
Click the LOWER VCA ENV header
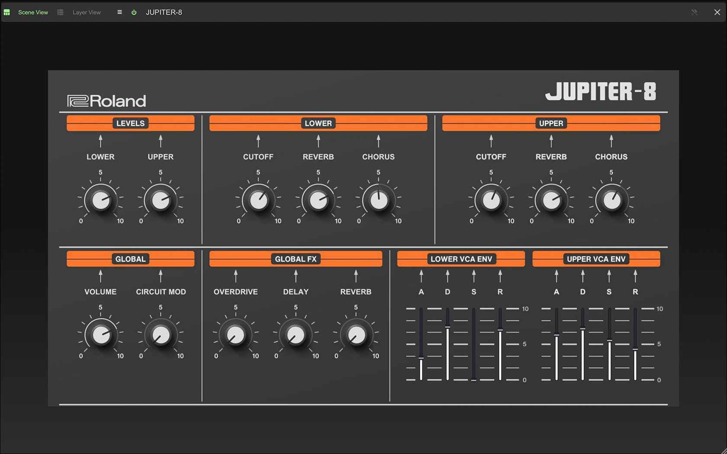click(461, 259)
